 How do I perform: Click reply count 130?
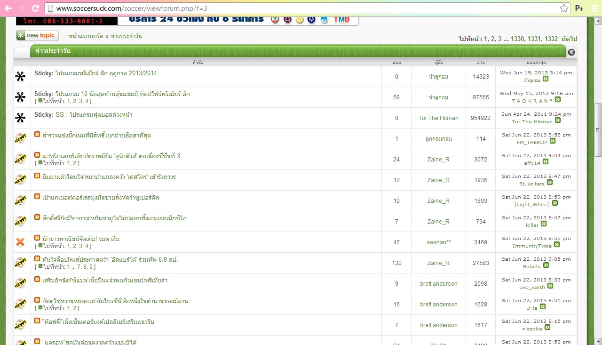396,263
